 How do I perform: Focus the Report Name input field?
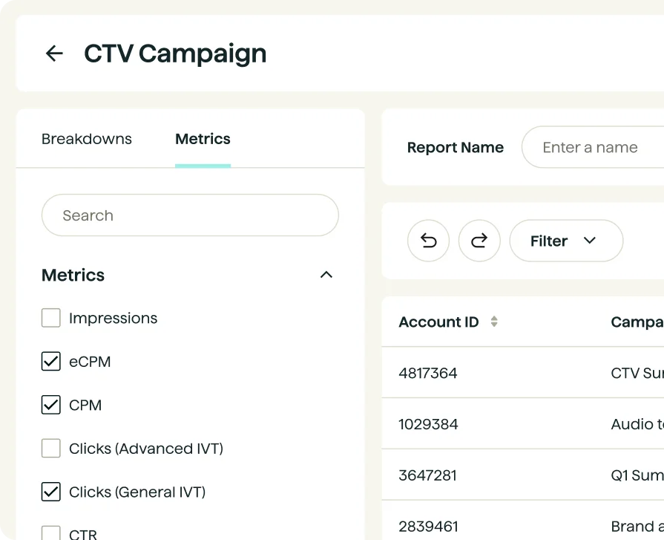click(594, 148)
